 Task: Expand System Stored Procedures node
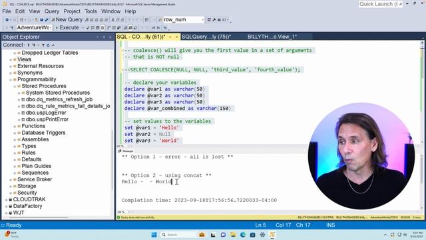click(19, 93)
